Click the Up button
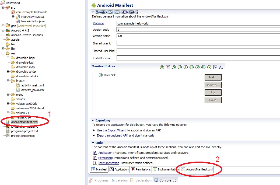 pyautogui.click(x=213, y=93)
